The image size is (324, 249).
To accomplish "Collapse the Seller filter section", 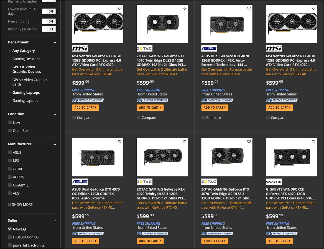I will 55,221.
